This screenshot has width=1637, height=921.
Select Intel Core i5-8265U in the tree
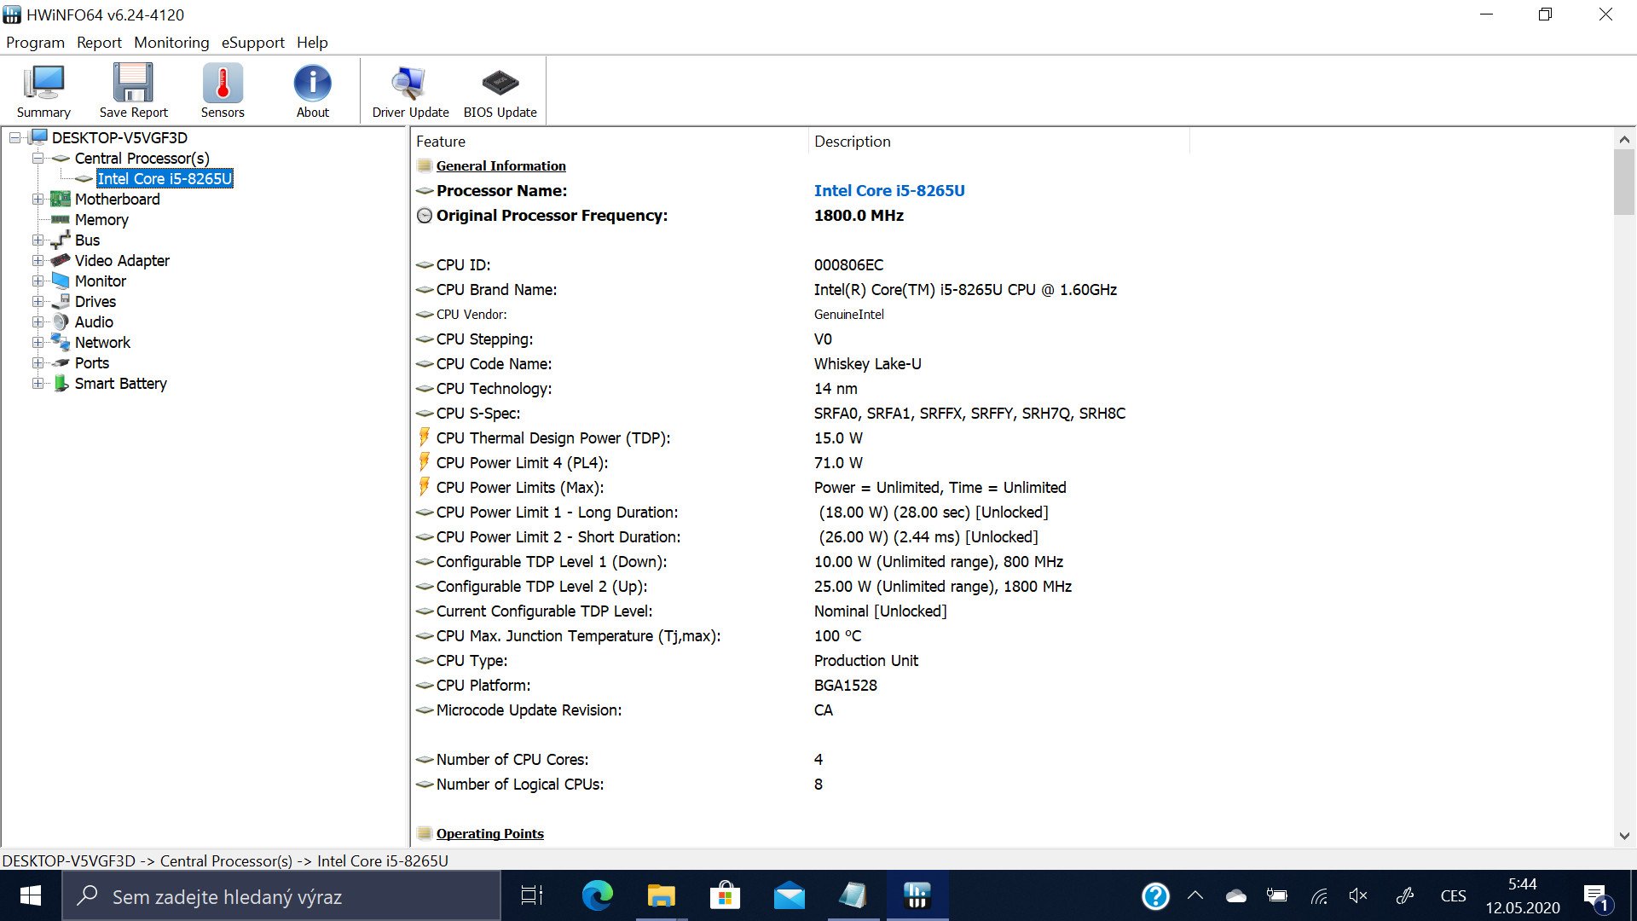(165, 178)
